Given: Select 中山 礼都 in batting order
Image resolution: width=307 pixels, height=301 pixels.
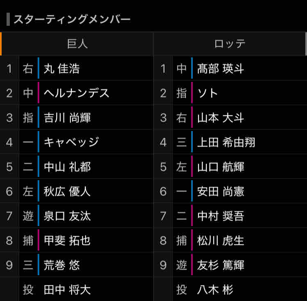Looking at the screenshot, I should click(x=67, y=167).
